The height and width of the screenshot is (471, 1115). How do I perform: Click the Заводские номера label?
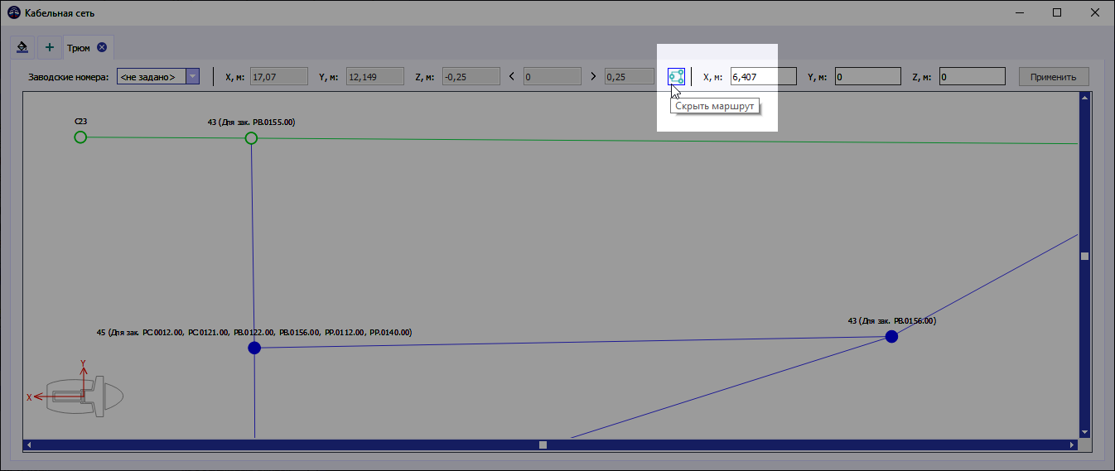(x=69, y=77)
